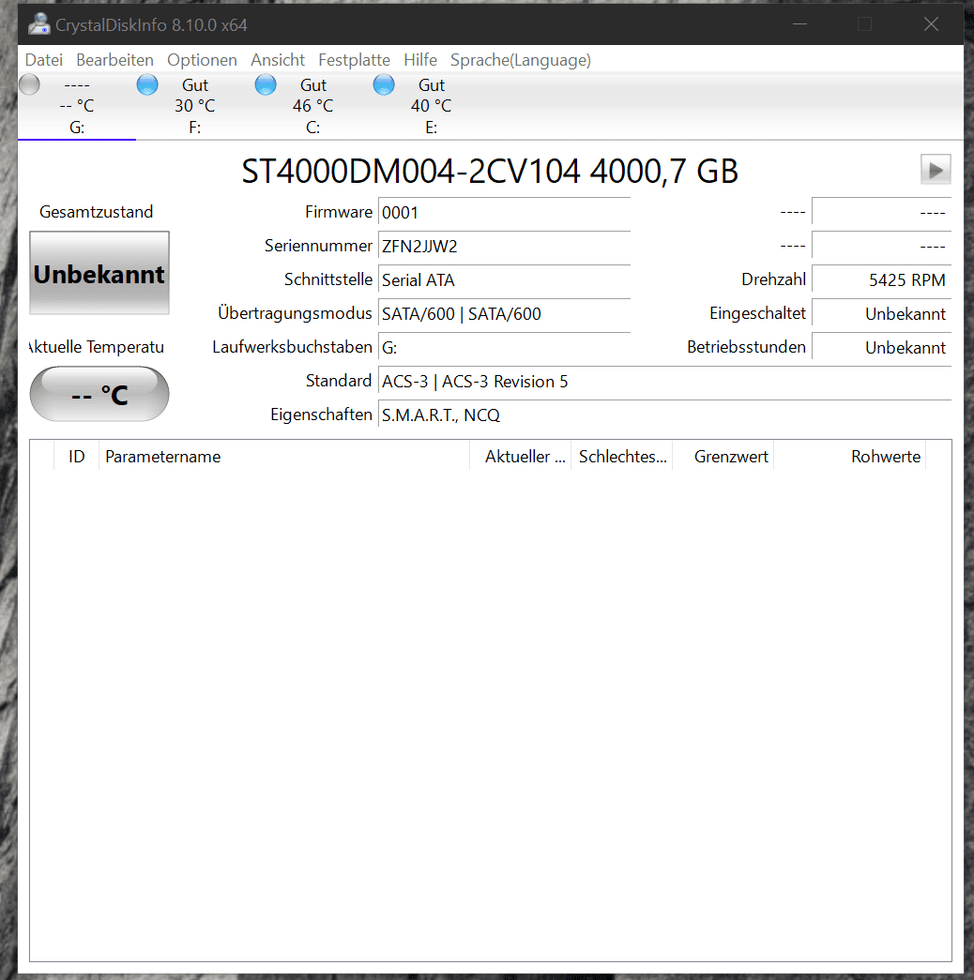The width and height of the screenshot is (974, 980).
Task: Click the Eigenschaften field S.M.A.R.T., NCQ
Action: 665,415
